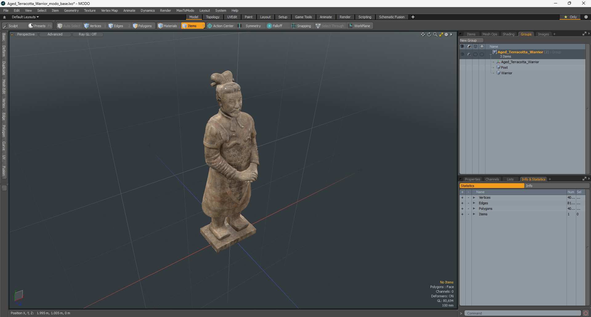Toggle the Only star button
The height and width of the screenshot is (317, 591).
570,17
